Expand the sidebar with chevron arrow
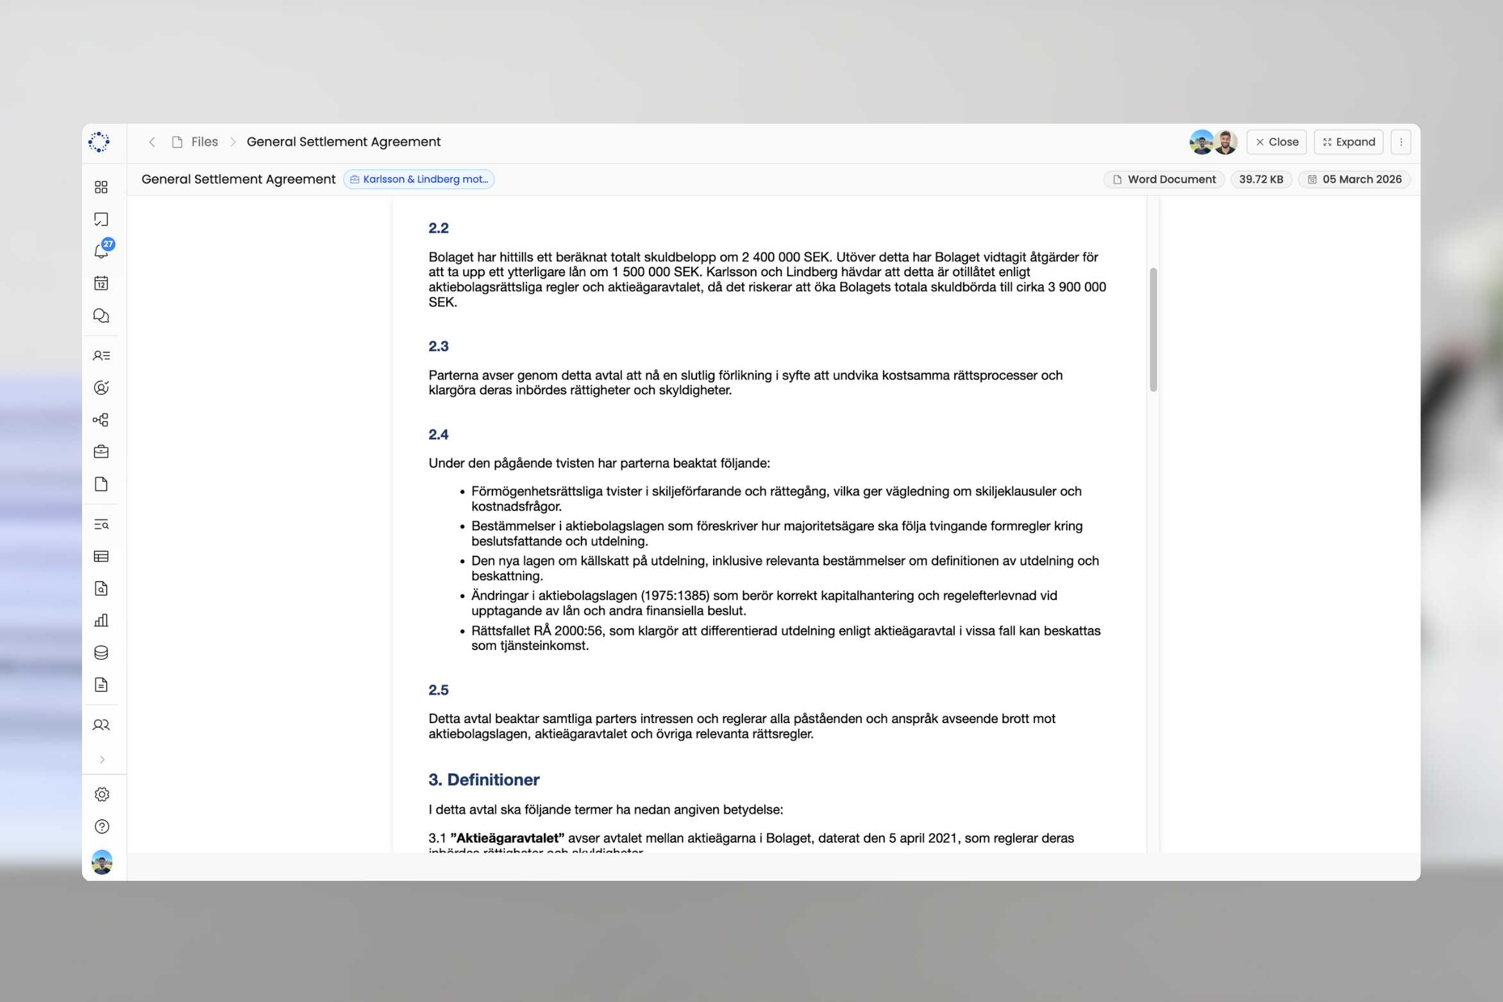This screenshot has width=1503, height=1002. (x=102, y=760)
